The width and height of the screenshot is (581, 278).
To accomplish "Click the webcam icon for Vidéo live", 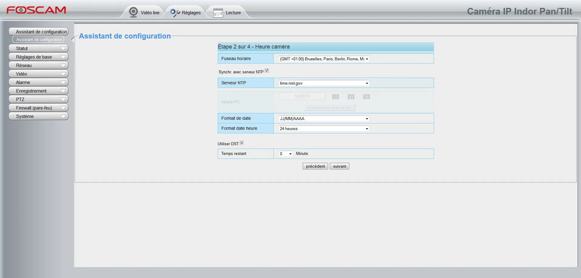I will click(x=133, y=12).
